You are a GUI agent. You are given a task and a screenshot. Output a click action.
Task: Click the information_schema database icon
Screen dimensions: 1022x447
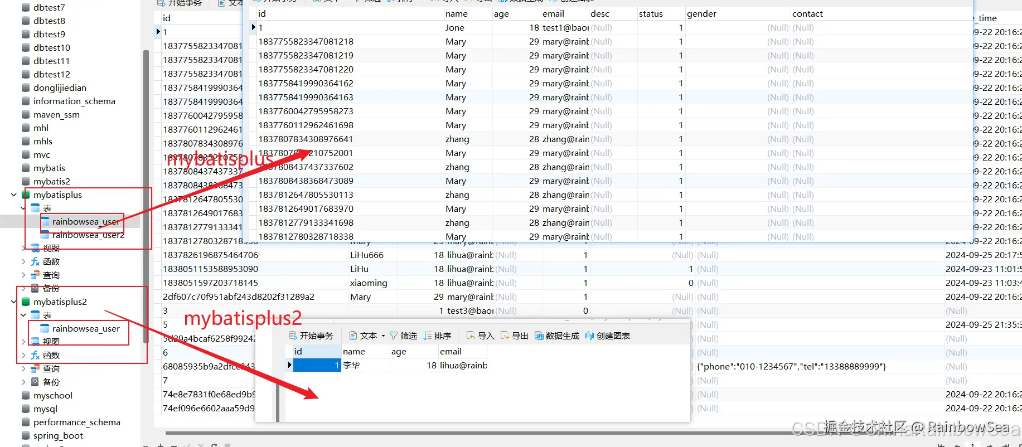[26, 101]
